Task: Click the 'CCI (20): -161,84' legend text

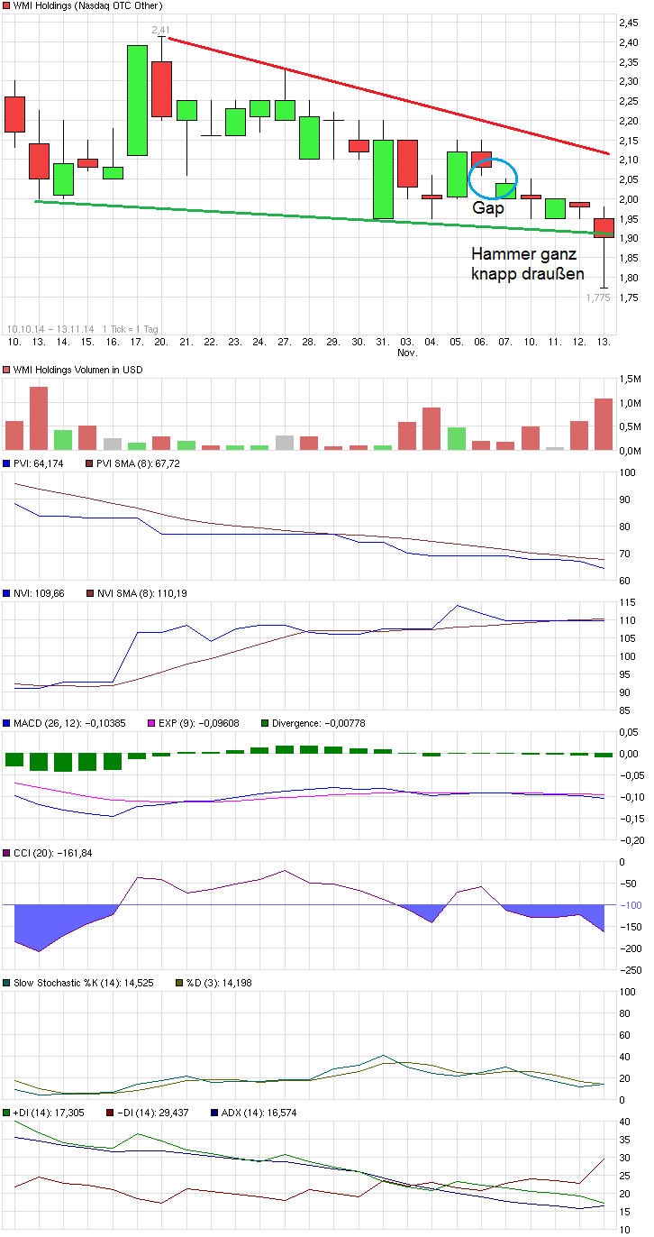Action: click(55, 853)
